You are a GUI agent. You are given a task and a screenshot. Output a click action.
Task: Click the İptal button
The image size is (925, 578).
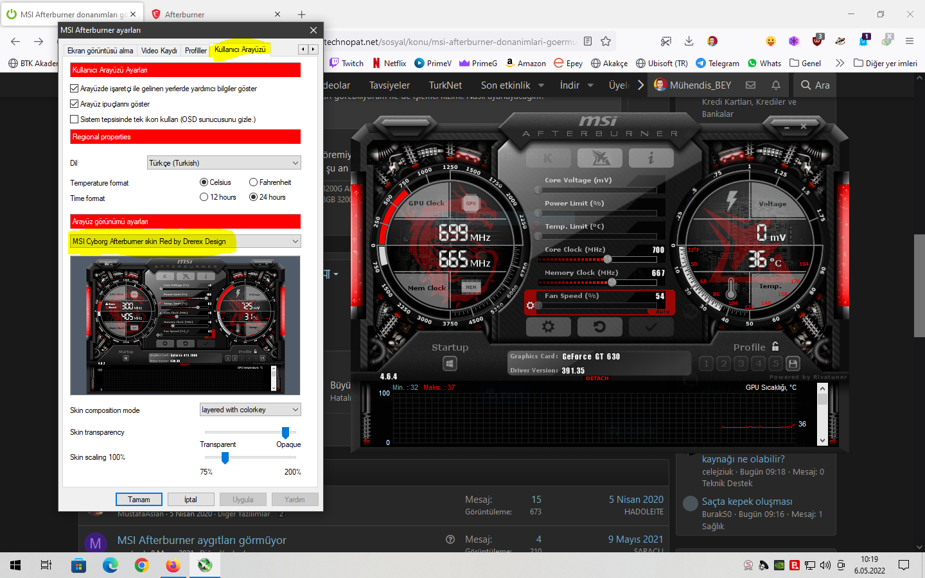click(x=191, y=500)
